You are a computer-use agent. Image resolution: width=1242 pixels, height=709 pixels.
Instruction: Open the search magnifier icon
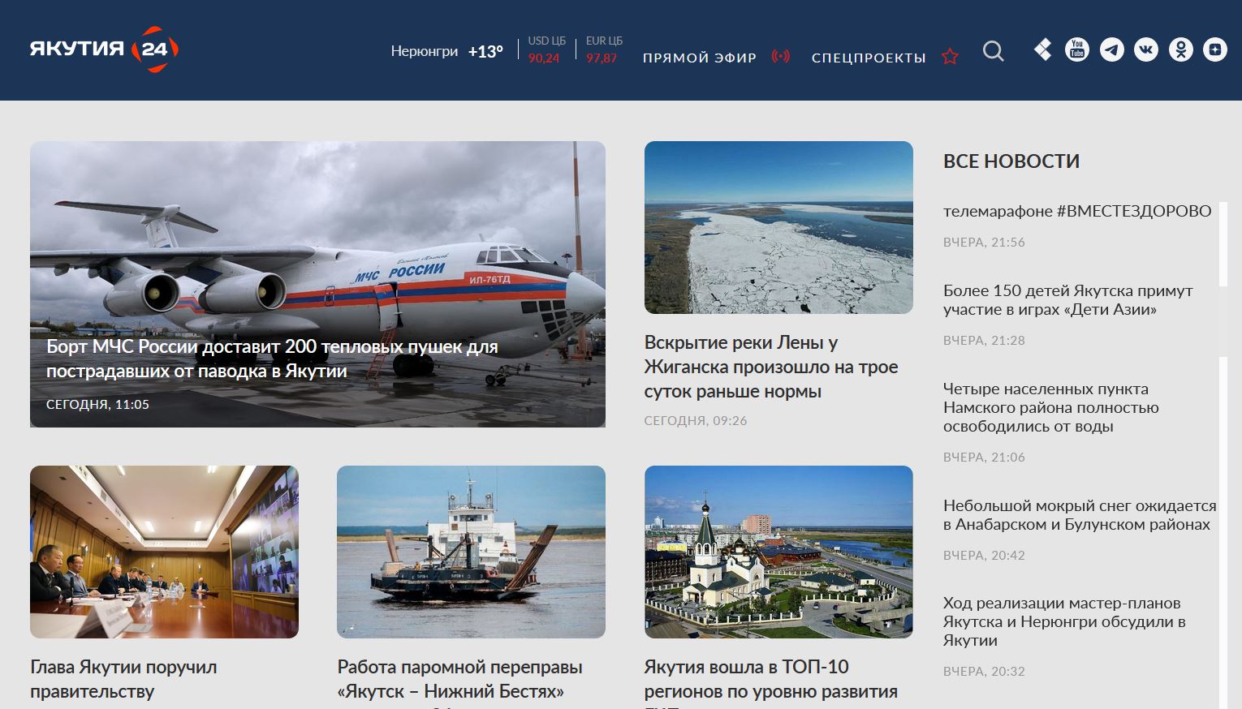tap(993, 51)
